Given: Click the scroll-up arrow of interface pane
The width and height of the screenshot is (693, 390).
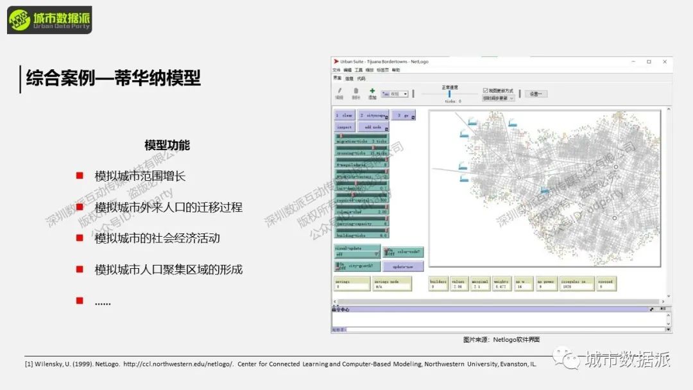Looking at the screenshot, I should [x=669, y=109].
